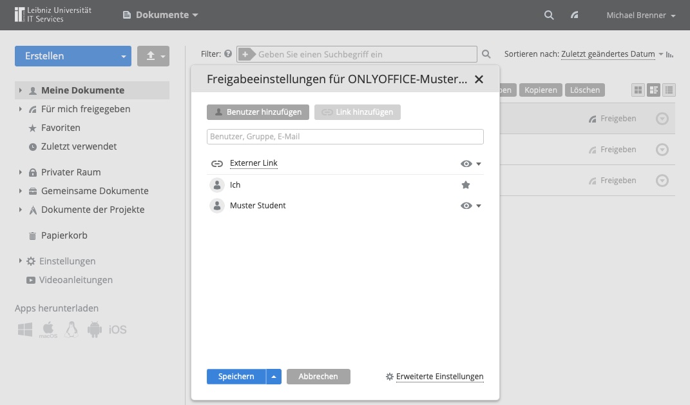The image size is (690, 405).
Task: Save sharing settings with Speichern
Action: coord(236,377)
